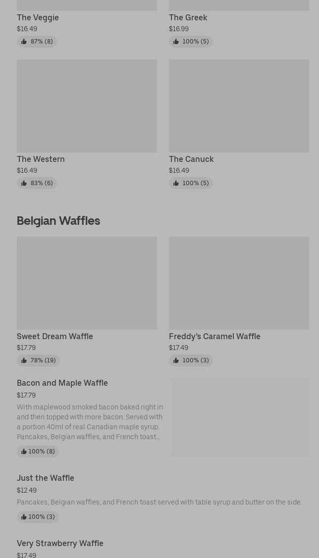Open The Western item image
This screenshot has height=558, width=319.
[87, 106]
